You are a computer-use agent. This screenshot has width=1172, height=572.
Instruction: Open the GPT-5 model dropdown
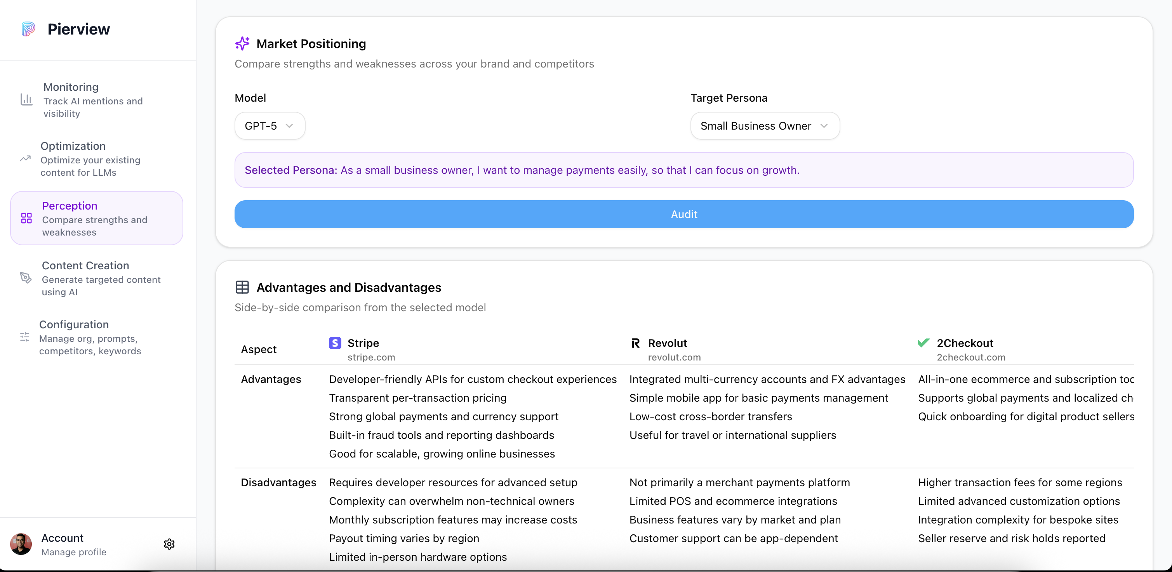coord(270,126)
